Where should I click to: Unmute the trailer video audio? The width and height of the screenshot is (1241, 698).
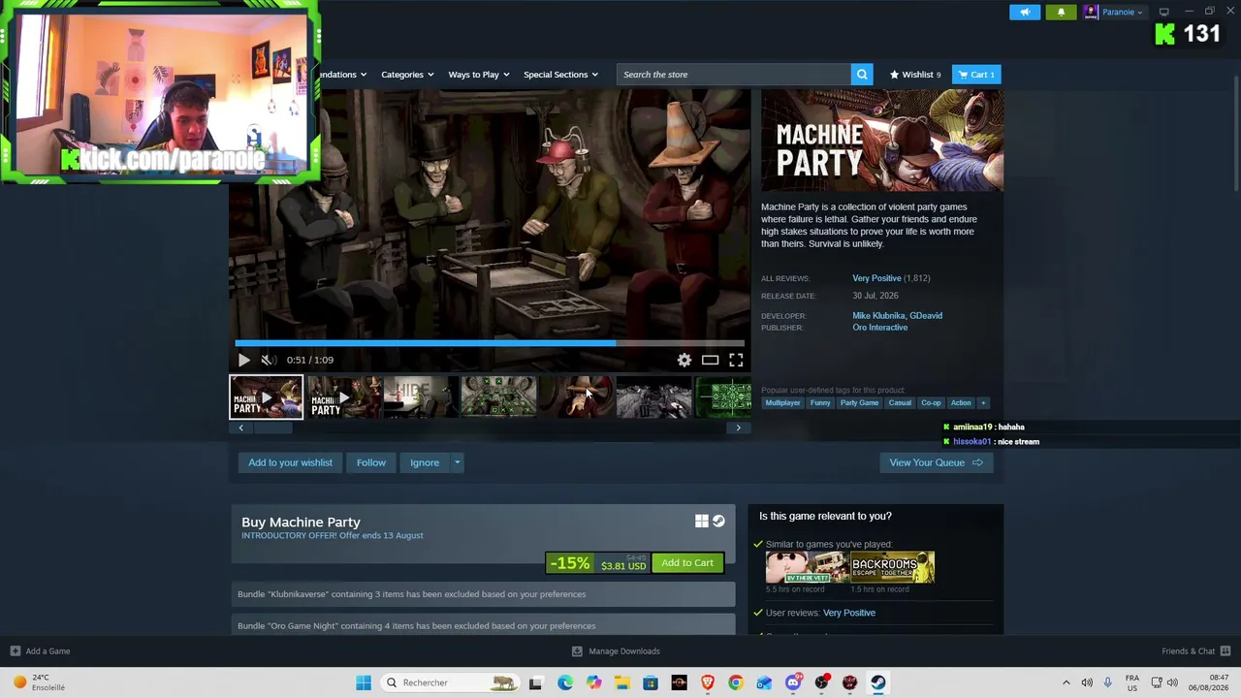(268, 360)
